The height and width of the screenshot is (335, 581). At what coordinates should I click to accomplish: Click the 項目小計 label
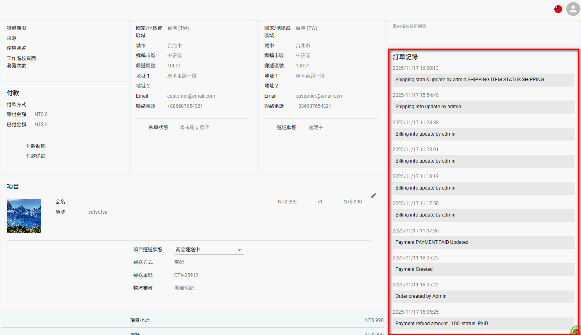point(140,320)
